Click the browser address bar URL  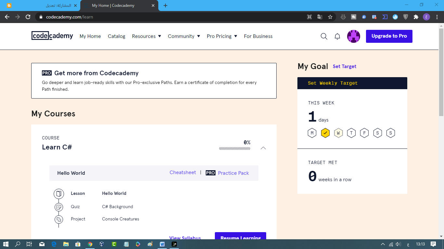click(70, 17)
